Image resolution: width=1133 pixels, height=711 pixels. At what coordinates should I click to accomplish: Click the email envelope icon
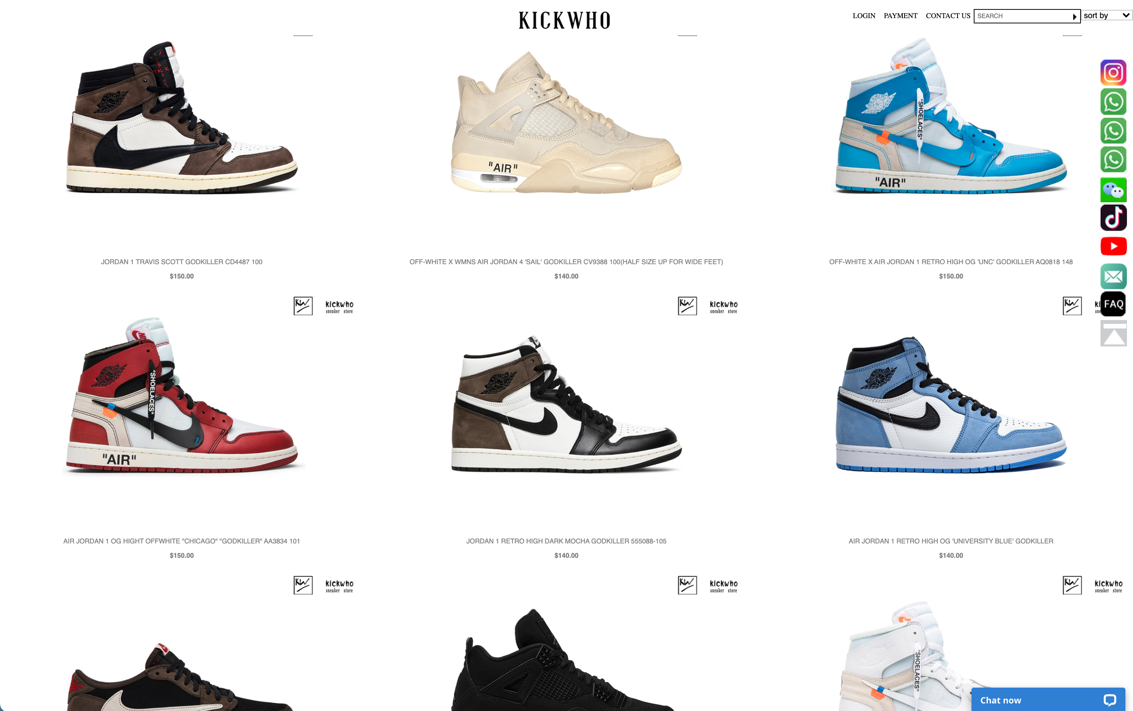pos(1113,276)
